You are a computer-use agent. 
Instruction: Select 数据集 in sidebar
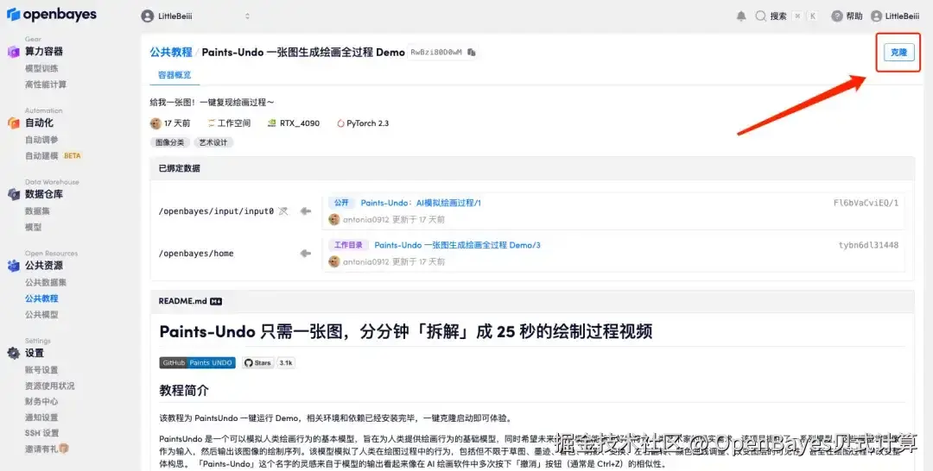coord(37,210)
